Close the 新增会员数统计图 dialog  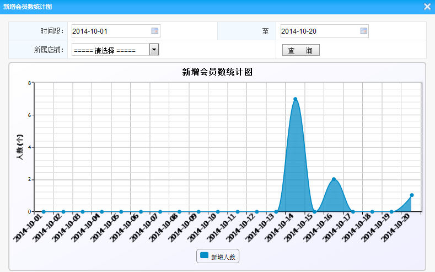pyautogui.click(x=427, y=7)
